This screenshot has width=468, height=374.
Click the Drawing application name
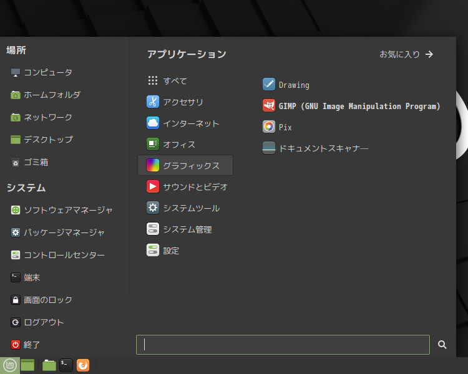coord(294,85)
